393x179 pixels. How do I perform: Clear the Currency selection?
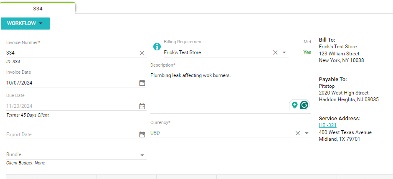(298, 133)
